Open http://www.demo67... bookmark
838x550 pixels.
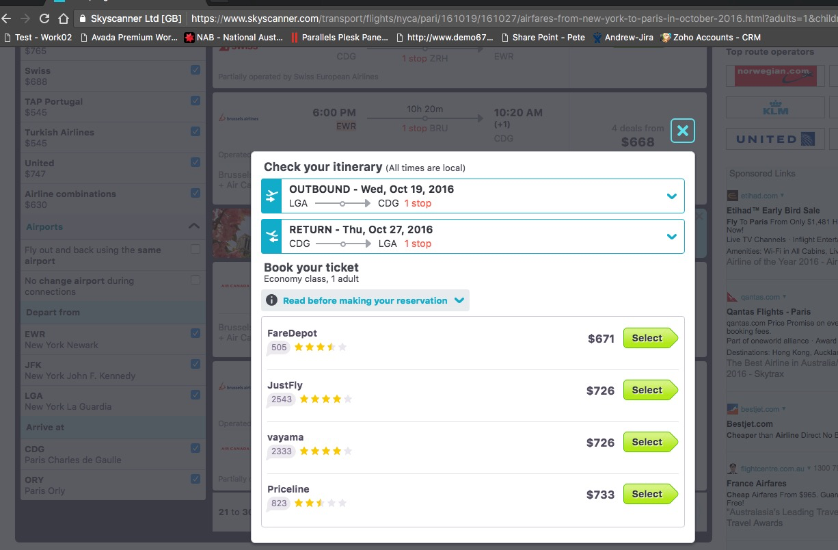click(x=444, y=38)
